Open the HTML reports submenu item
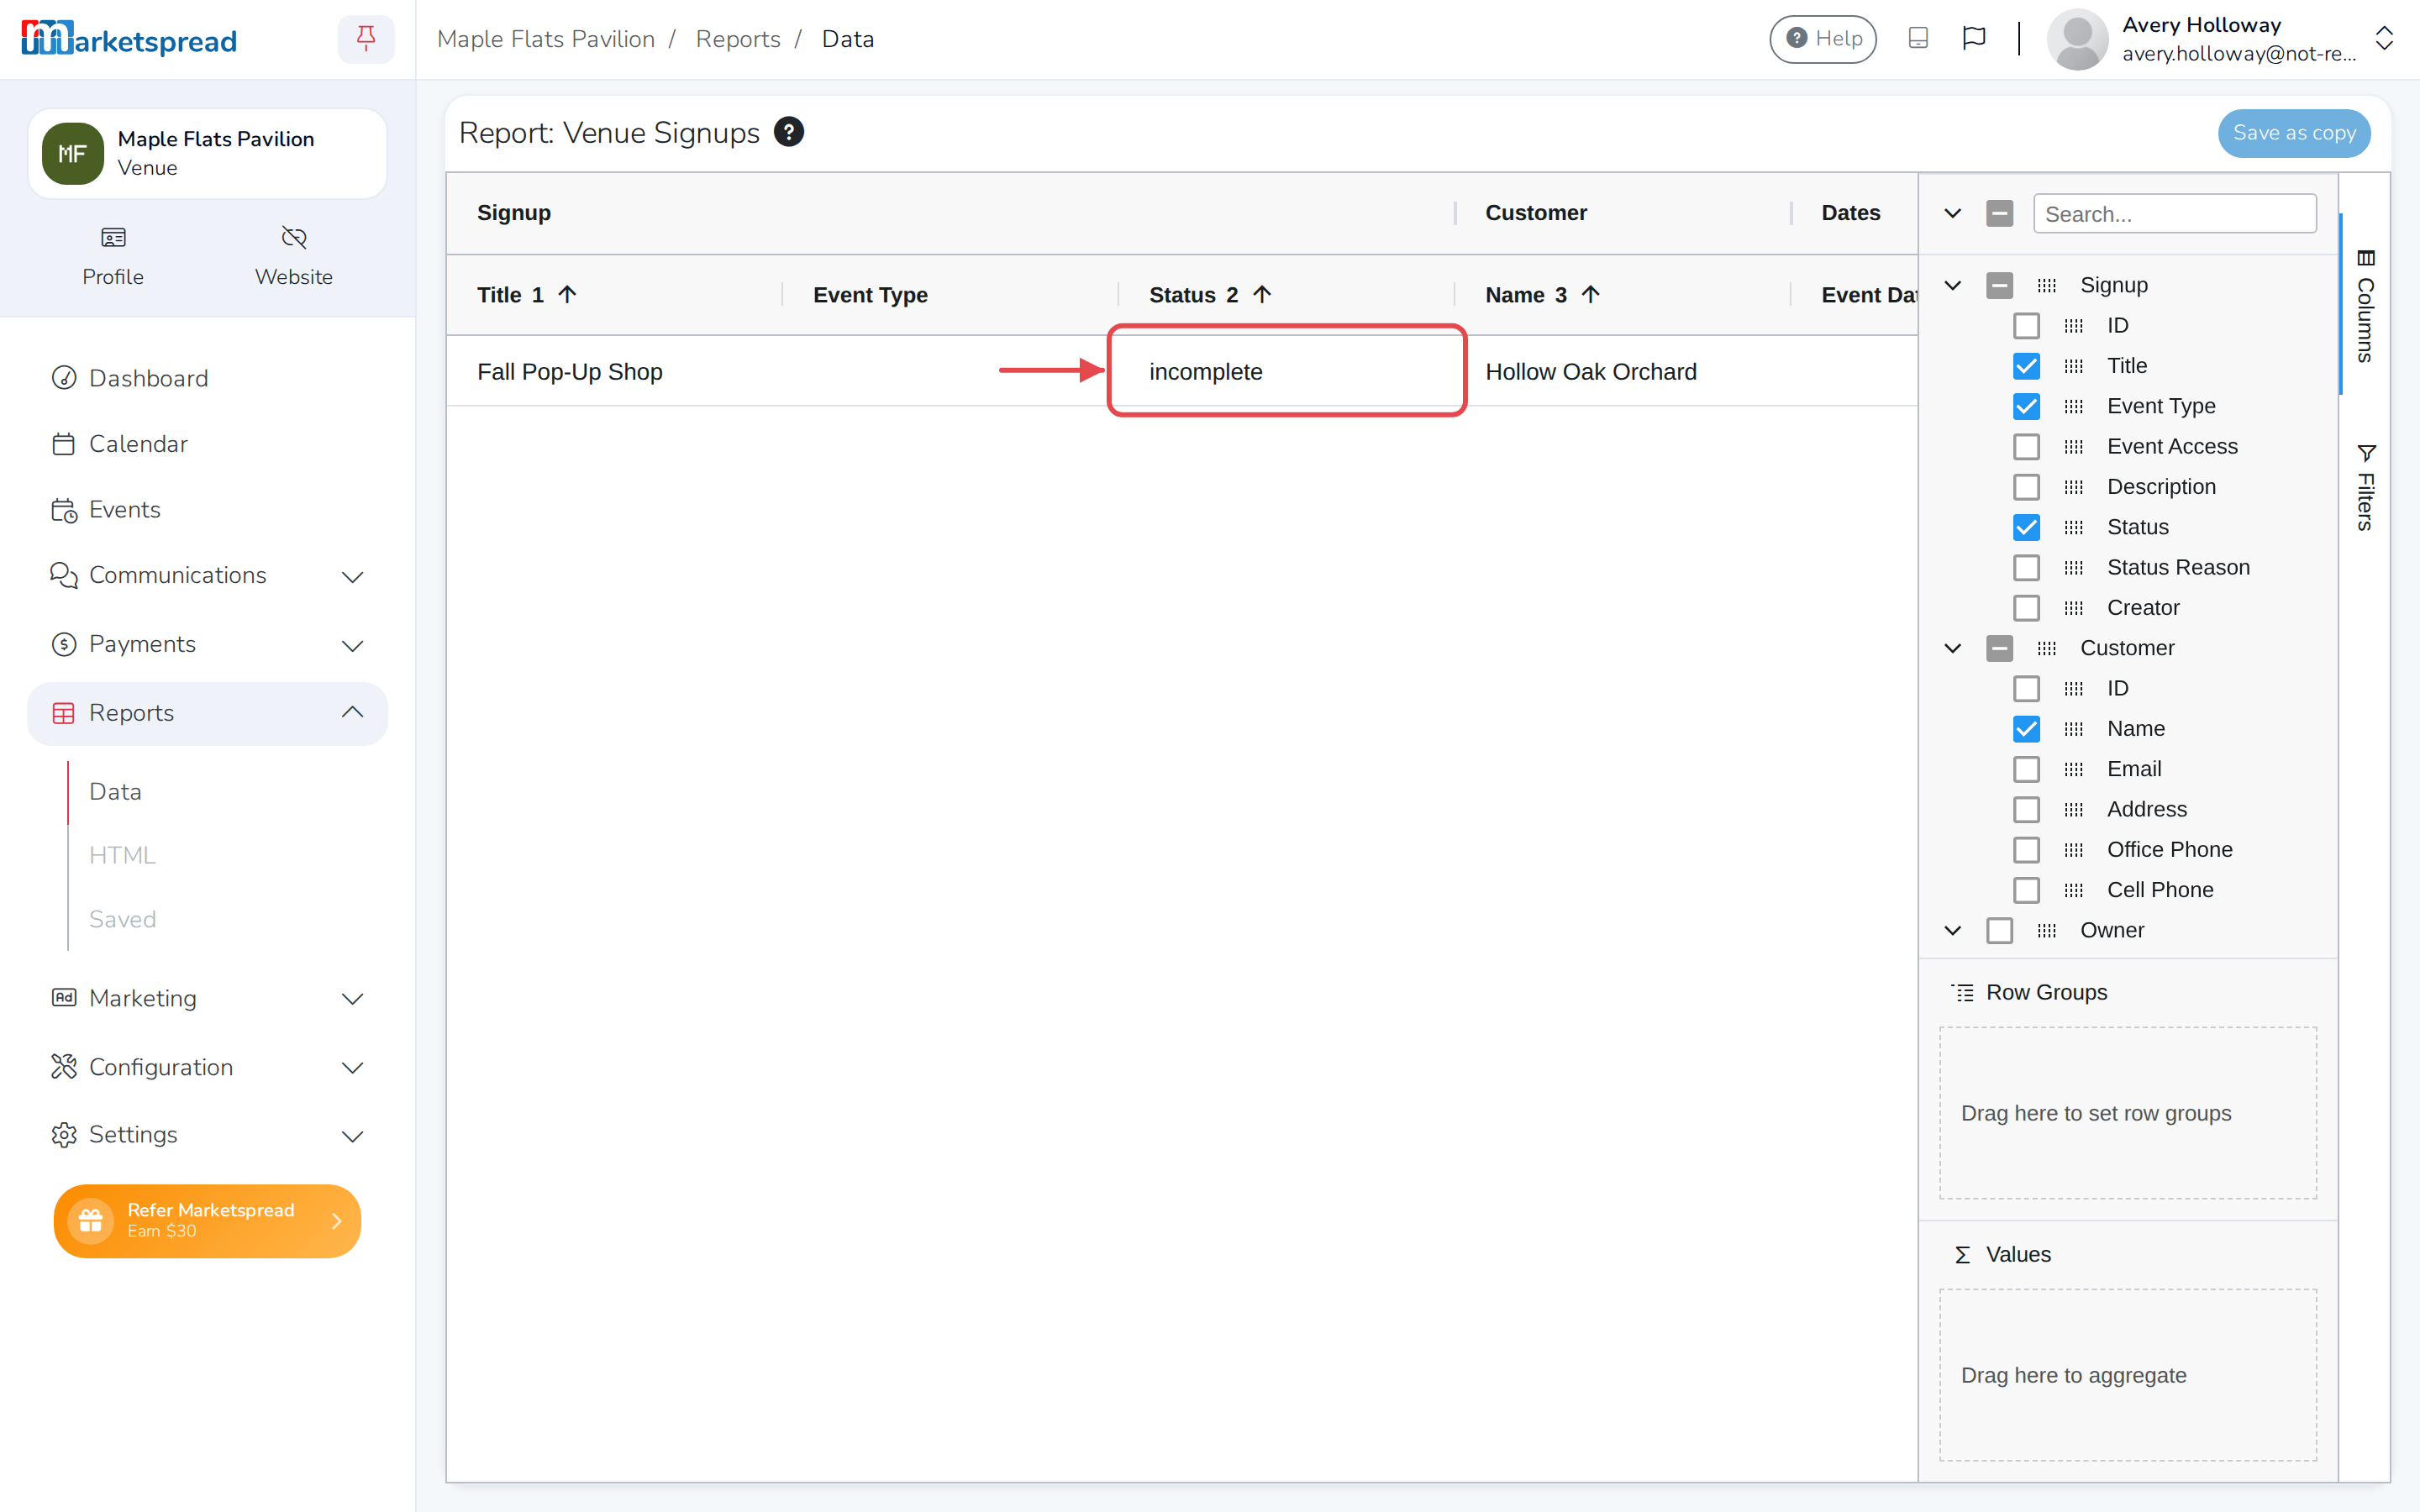This screenshot has width=2420, height=1512. [122, 856]
